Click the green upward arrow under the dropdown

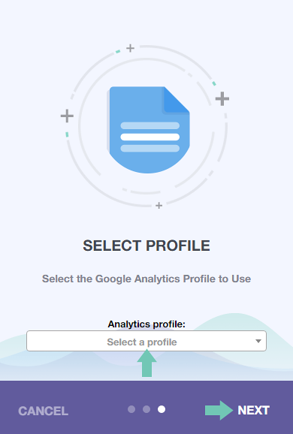click(x=146, y=363)
